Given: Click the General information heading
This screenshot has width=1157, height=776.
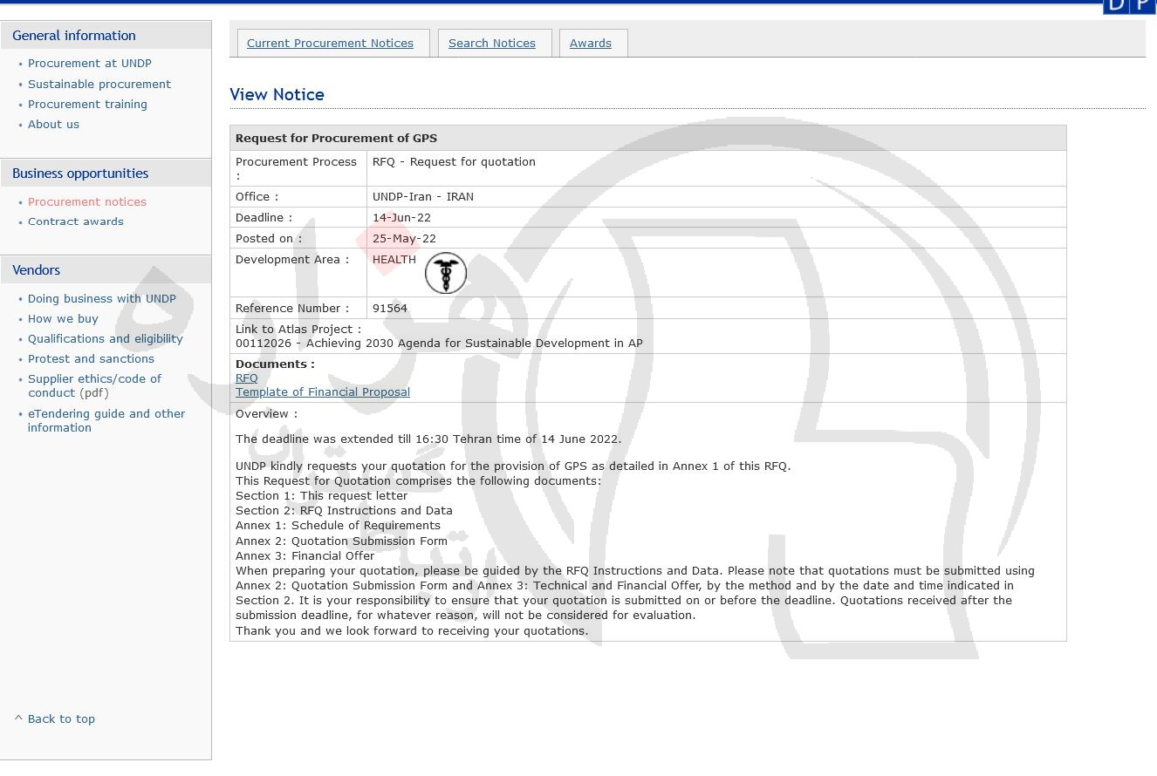Looking at the screenshot, I should coord(74,35).
